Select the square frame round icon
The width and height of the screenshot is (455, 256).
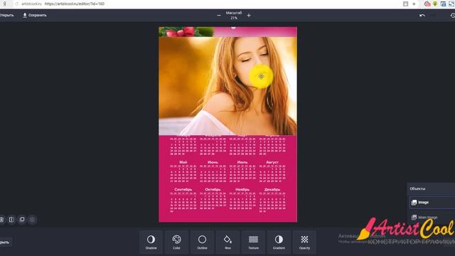tap(22, 220)
